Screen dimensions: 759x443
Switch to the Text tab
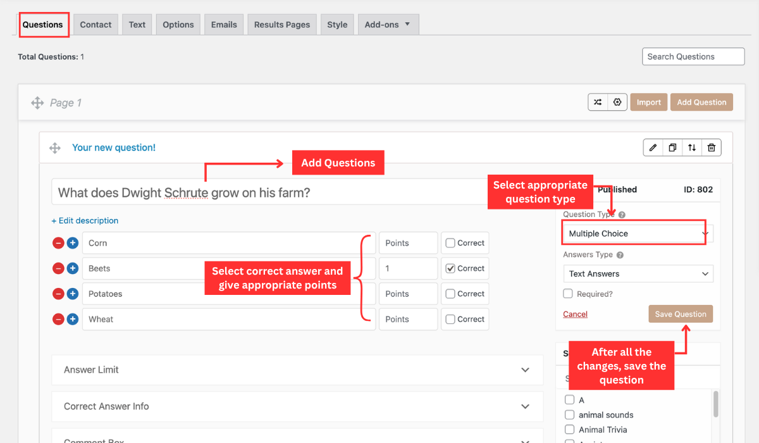pyautogui.click(x=137, y=25)
